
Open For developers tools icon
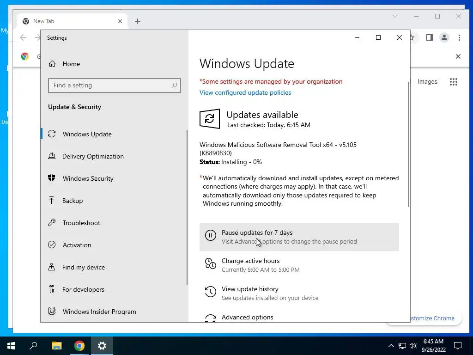coord(52,289)
